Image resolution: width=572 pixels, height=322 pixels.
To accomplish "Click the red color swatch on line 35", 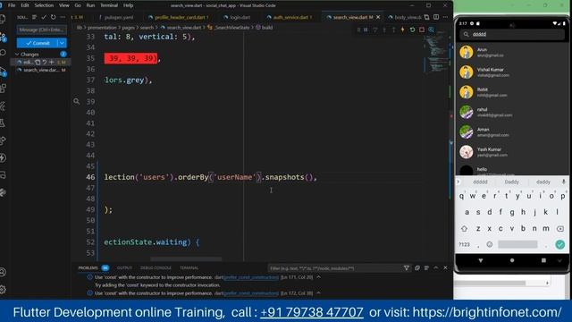I will coord(130,58).
